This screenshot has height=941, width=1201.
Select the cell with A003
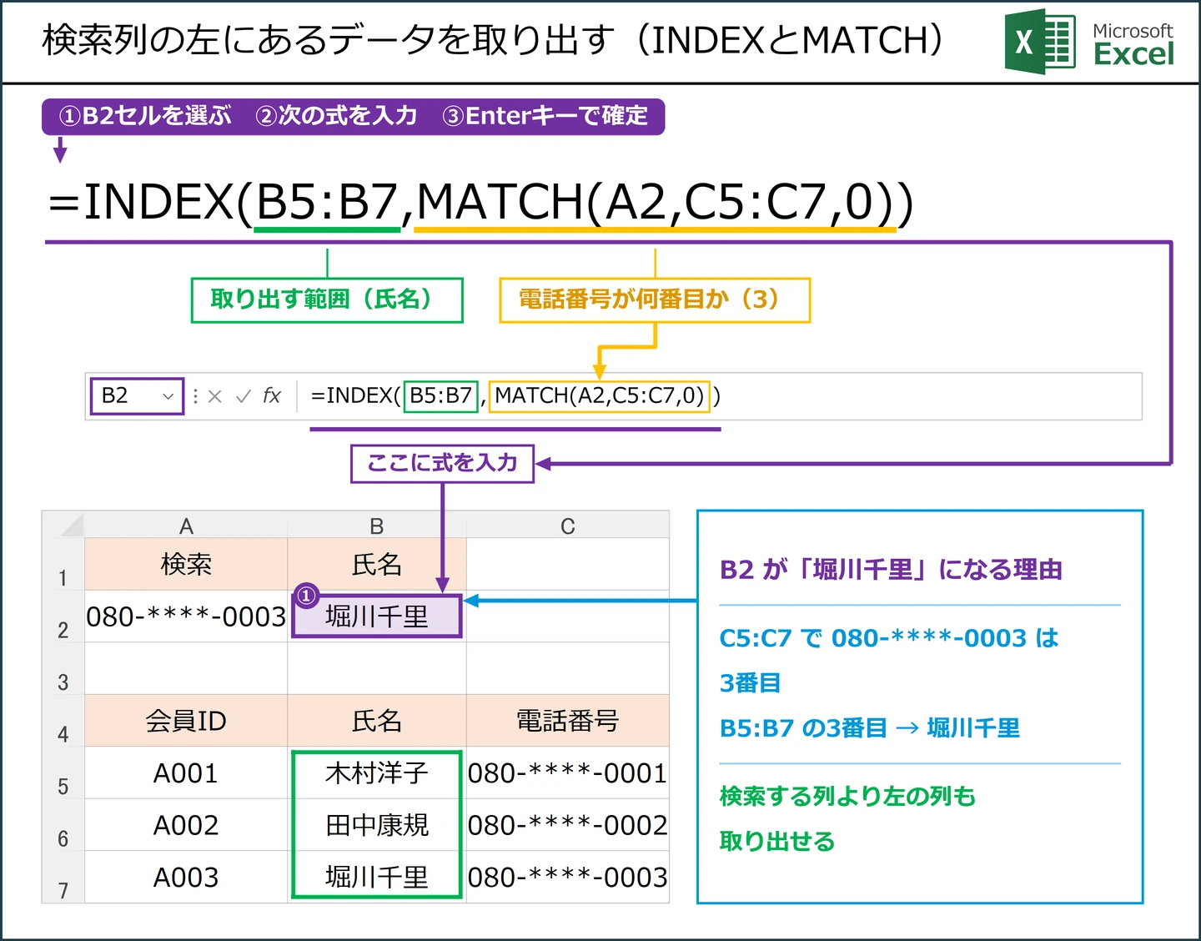(x=186, y=877)
